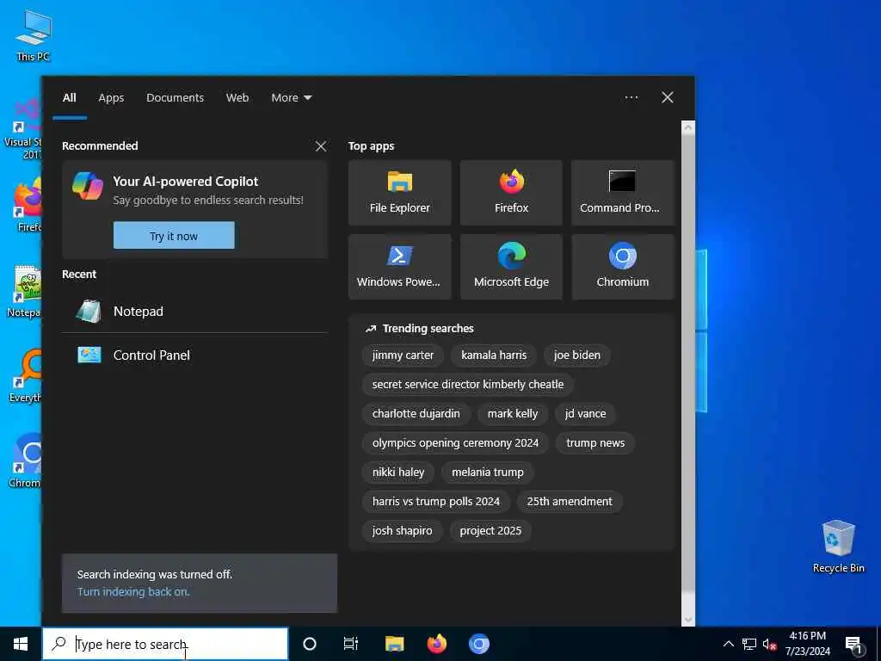Launch Firefox from the taskbar
Image resolution: width=881 pixels, height=661 pixels.
click(x=436, y=644)
